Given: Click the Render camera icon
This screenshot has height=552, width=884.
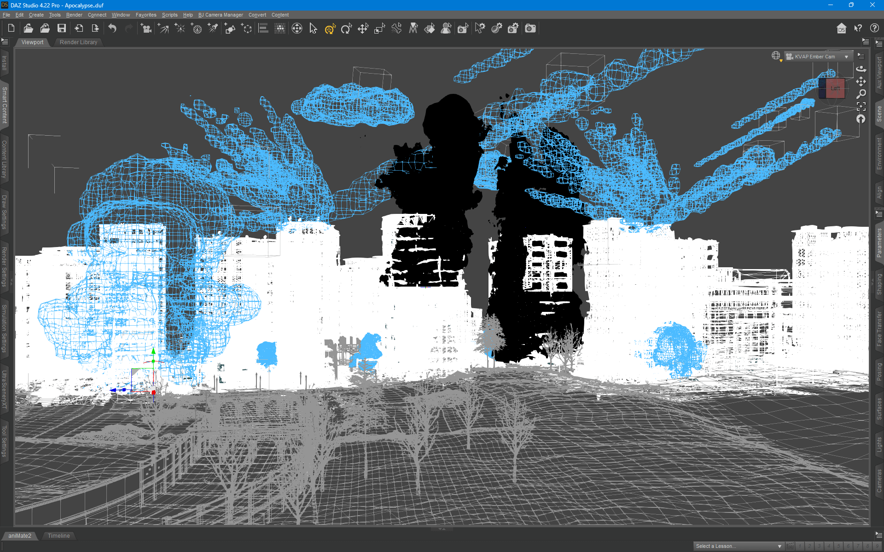Looking at the screenshot, I should (530, 29).
